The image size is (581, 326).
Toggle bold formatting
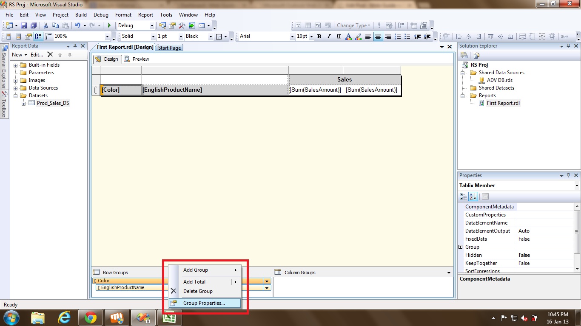pos(319,37)
